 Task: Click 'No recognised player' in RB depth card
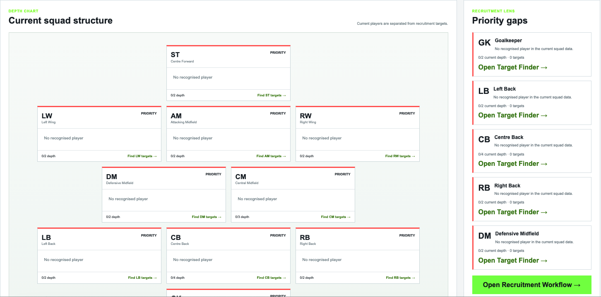tap(322, 260)
